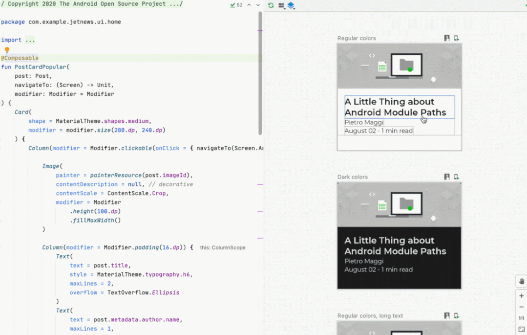The width and height of the screenshot is (527, 335).
Task: Click 'Pietro Maggi' in Dark colors preview
Action: tap(364, 261)
